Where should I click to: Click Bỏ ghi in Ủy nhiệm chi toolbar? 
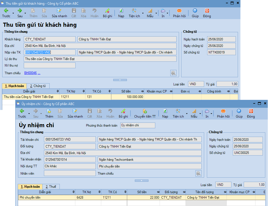click(123, 114)
